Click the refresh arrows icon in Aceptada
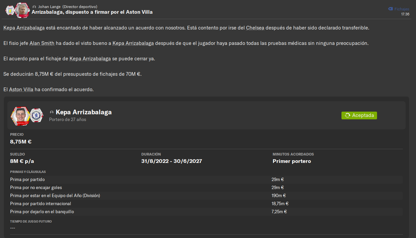The height and width of the screenshot is (238, 416). [x=348, y=115]
